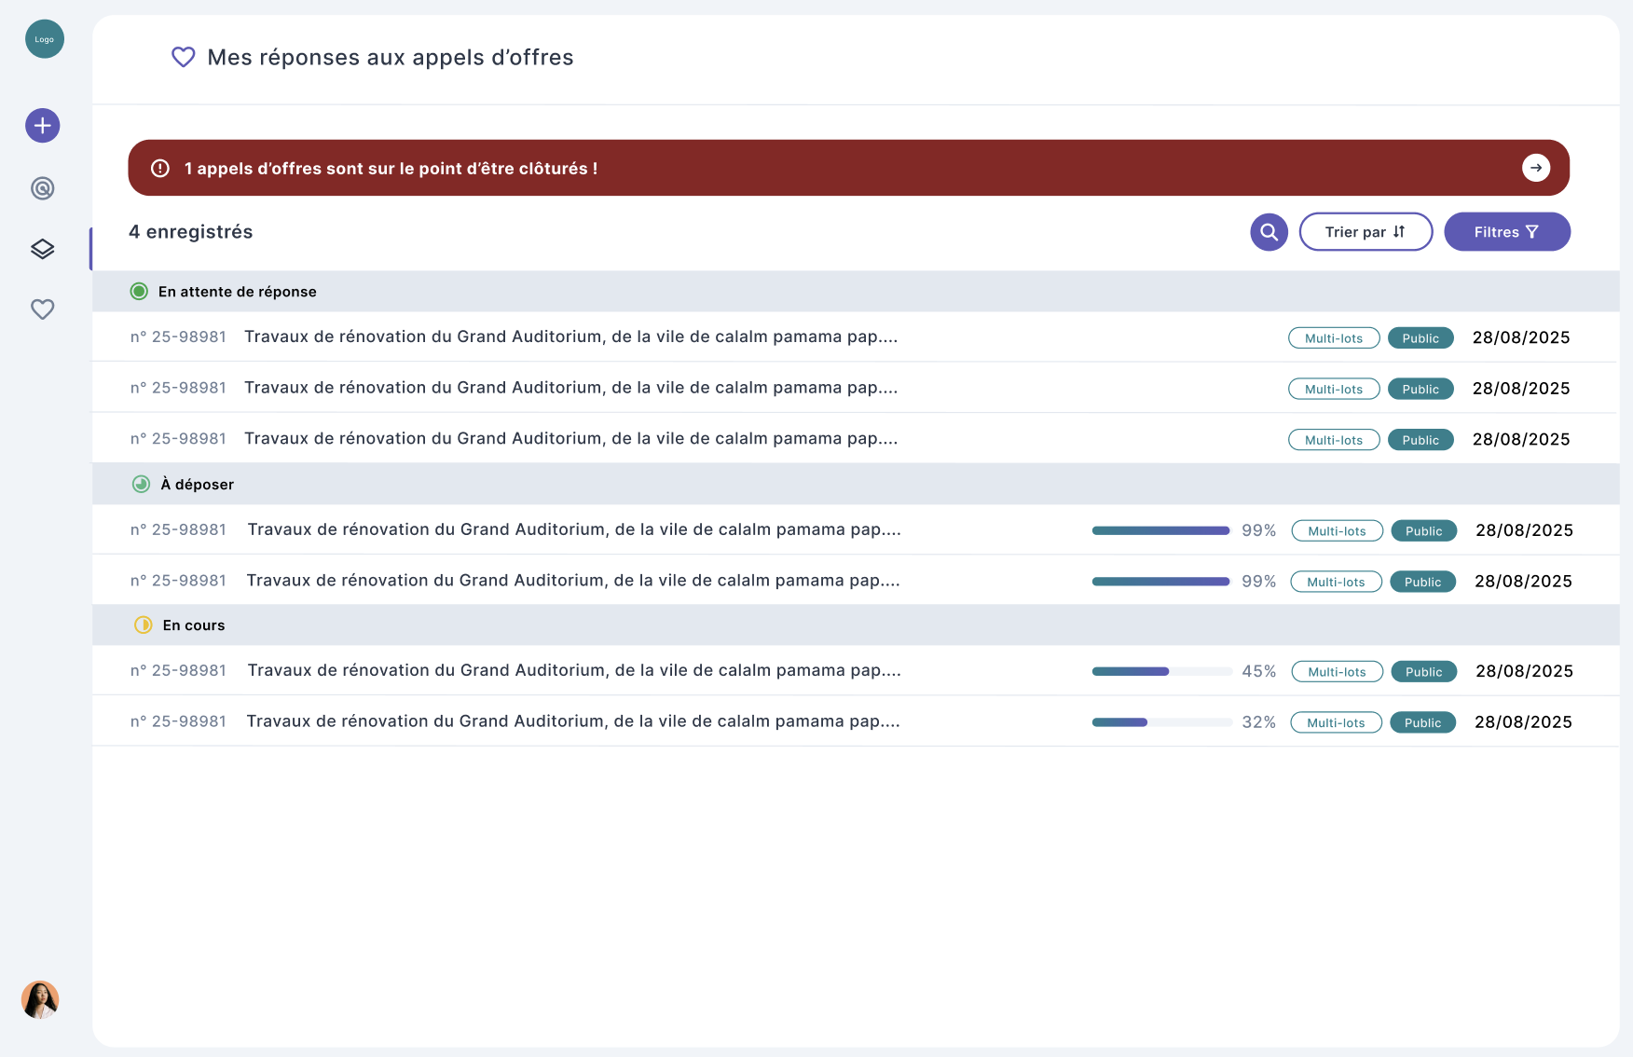
Task: Collapse the En attente de réponse section
Action: coord(237,292)
